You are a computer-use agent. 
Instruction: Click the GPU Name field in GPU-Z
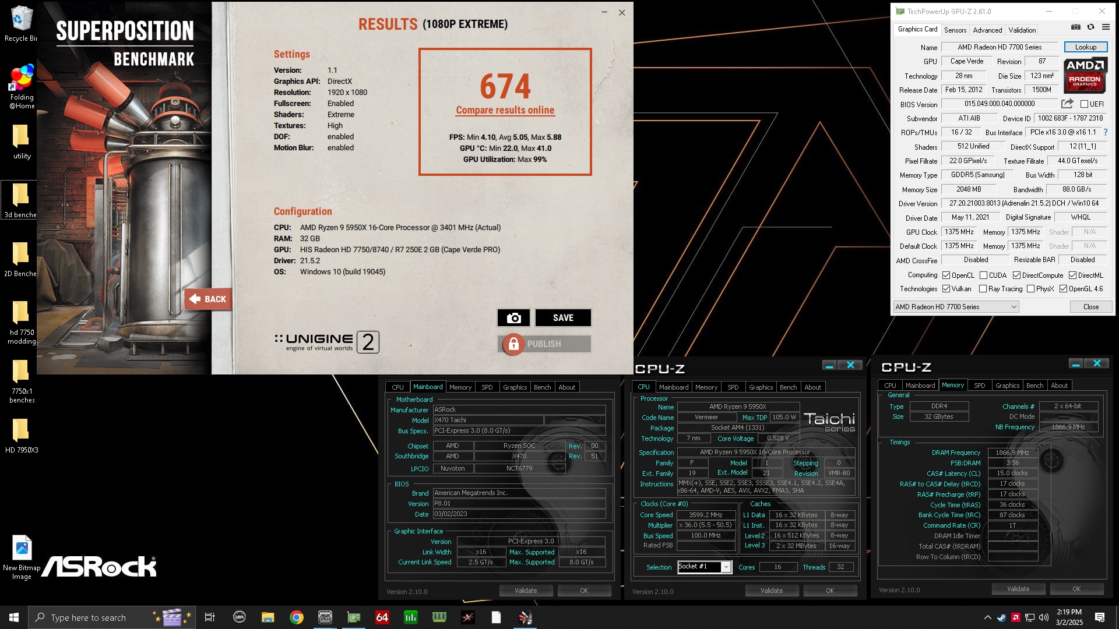coord(1000,47)
